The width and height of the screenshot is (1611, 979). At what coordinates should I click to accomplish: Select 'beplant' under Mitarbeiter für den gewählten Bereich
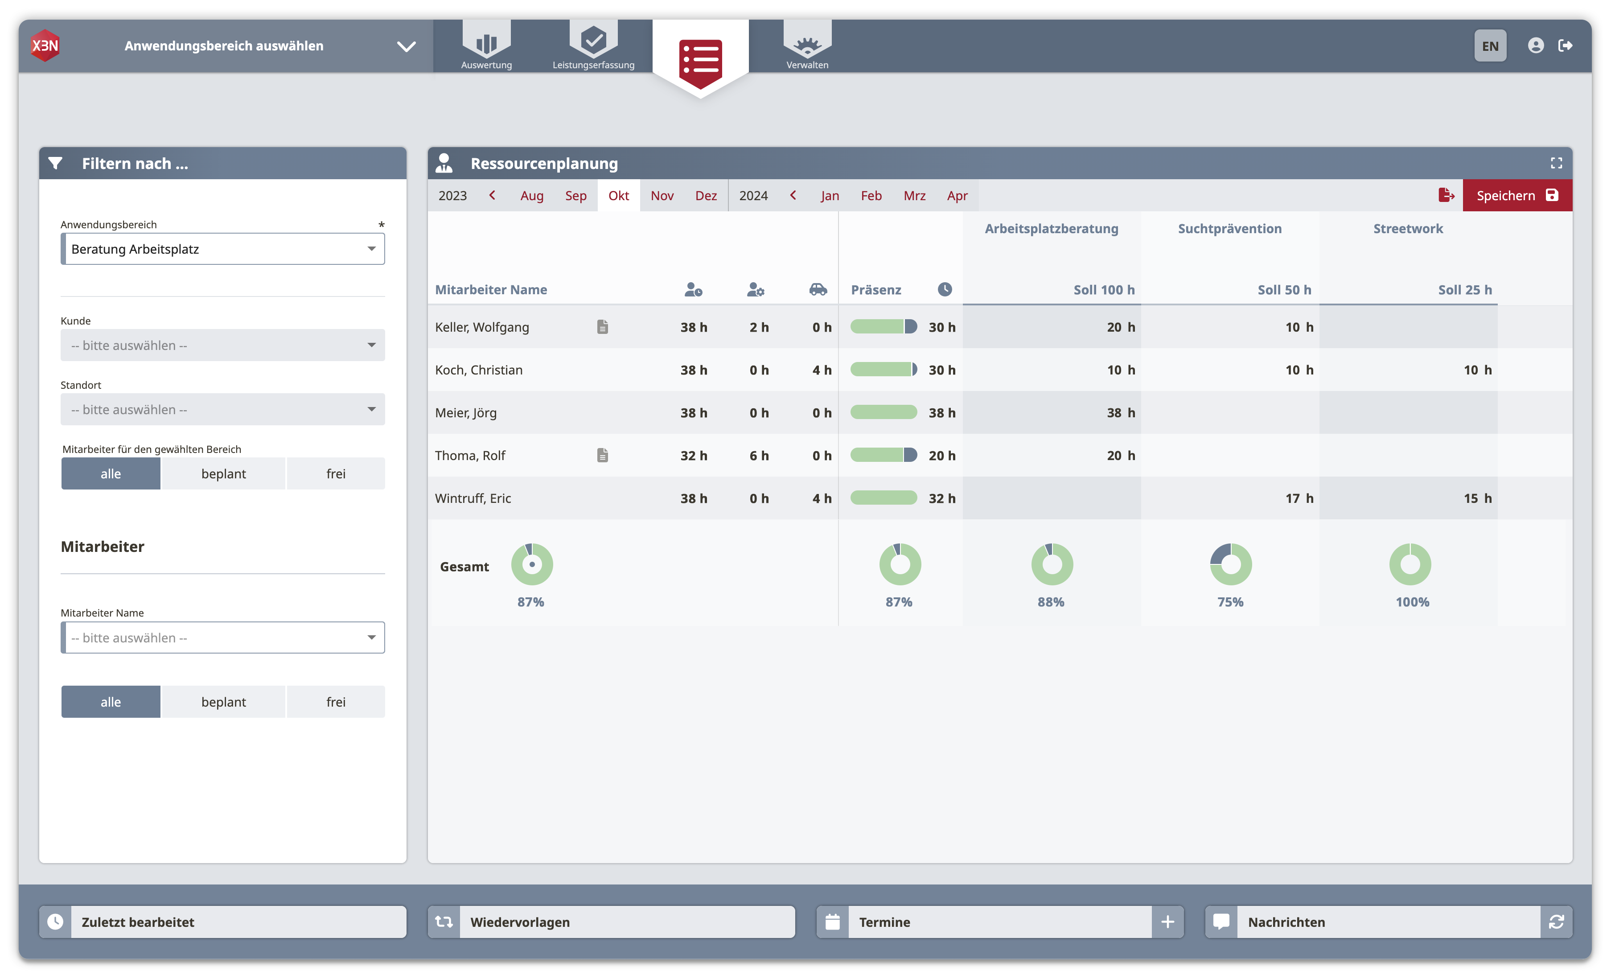point(223,473)
